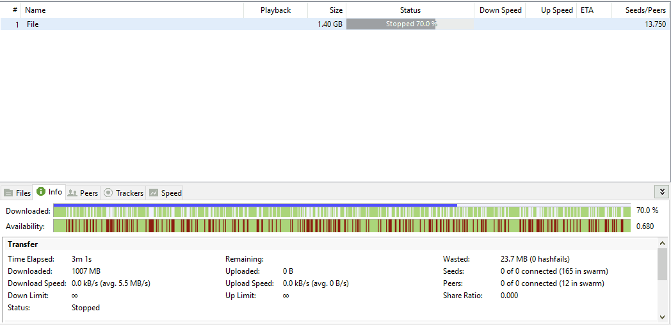This screenshot has height=325, width=671.
Task: Sort by the Status column header
Action: click(x=410, y=10)
